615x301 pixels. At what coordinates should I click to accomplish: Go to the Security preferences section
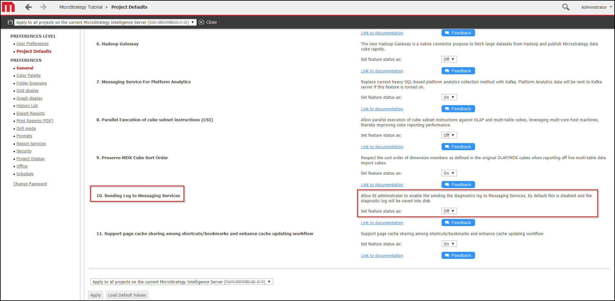click(x=24, y=151)
